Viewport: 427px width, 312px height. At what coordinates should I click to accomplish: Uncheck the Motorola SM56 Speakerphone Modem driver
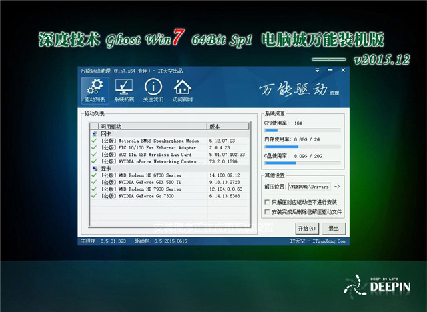pyautogui.click(x=94, y=141)
